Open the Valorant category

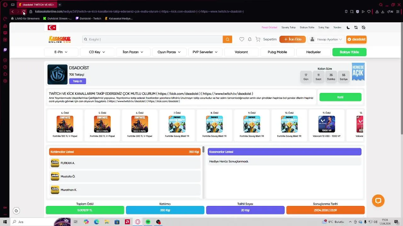click(x=241, y=52)
